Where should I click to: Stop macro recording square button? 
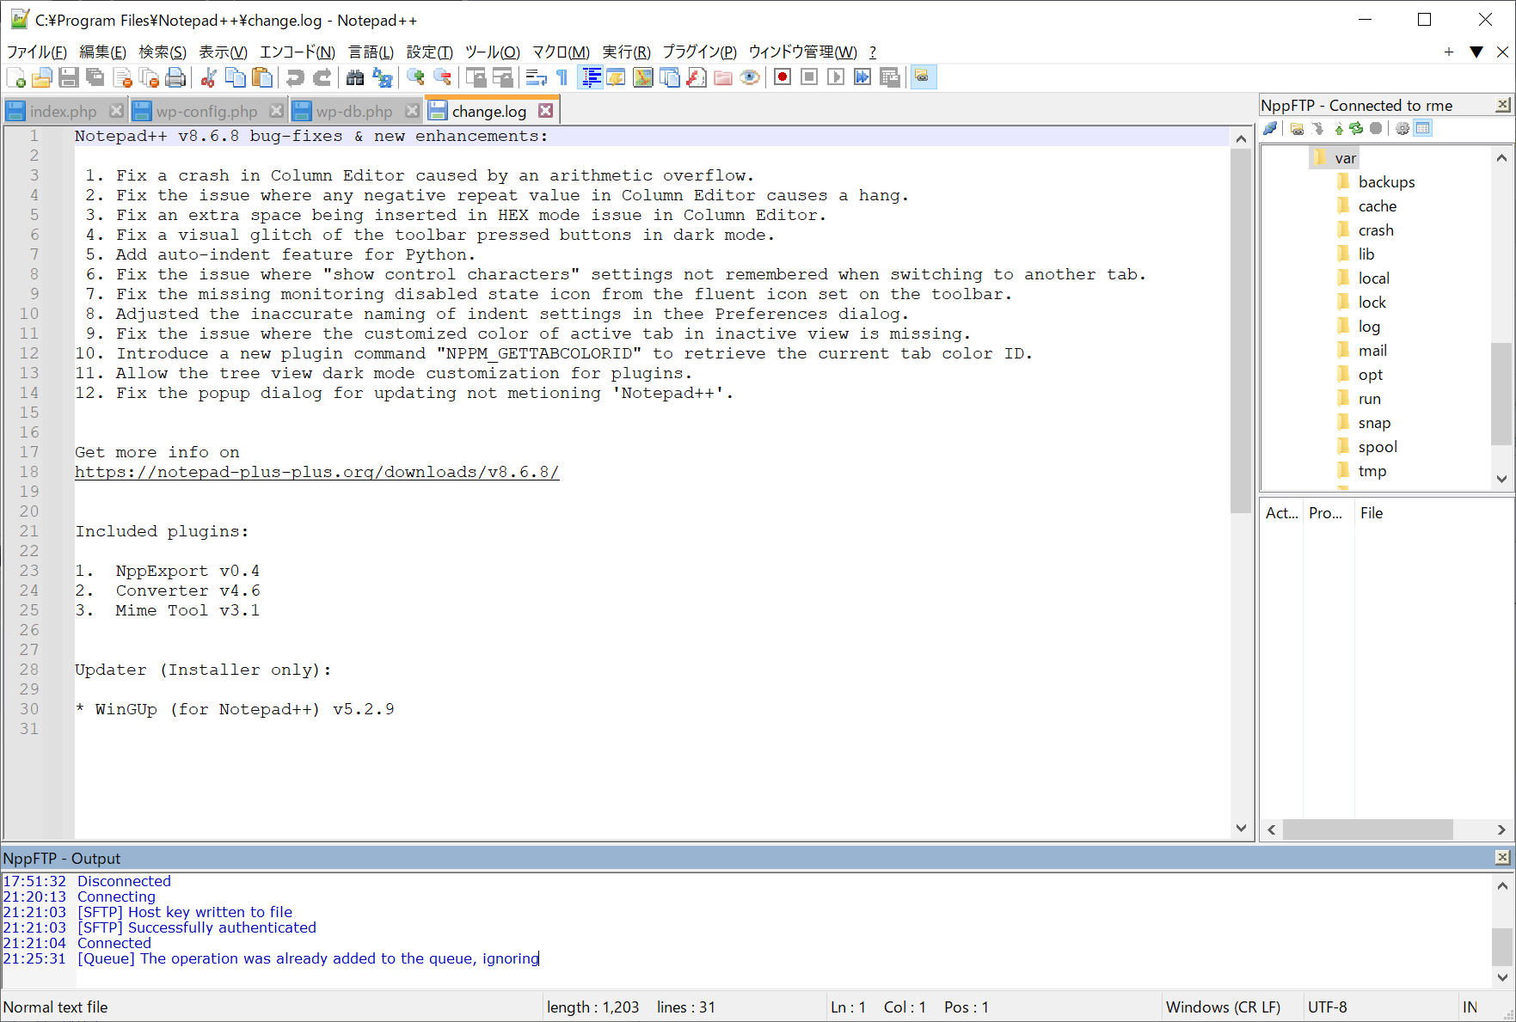[809, 77]
